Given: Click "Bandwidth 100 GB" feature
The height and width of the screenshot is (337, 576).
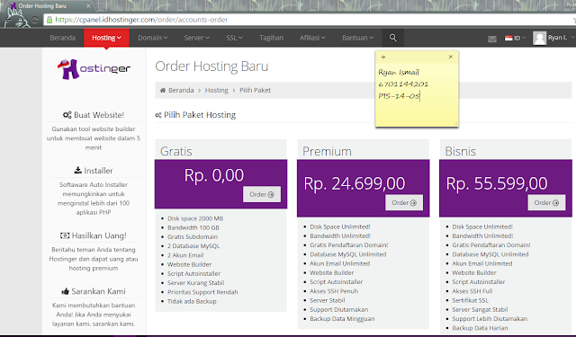Looking at the screenshot, I should pyautogui.click(x=193, y=227).
